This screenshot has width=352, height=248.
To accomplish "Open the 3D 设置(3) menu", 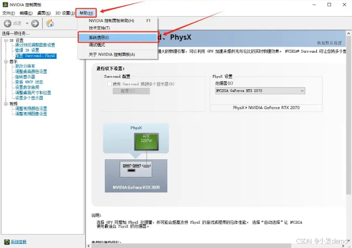I will coord(65,13).
